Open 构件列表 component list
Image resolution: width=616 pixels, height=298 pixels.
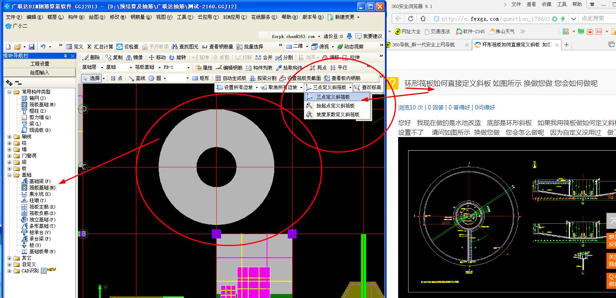[x=259, y=68]
